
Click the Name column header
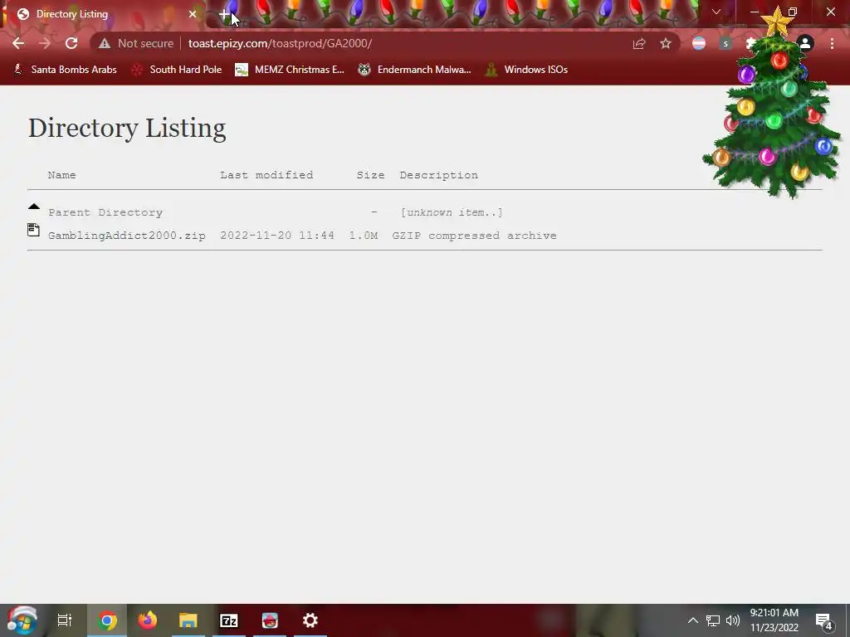pos(61,175)
